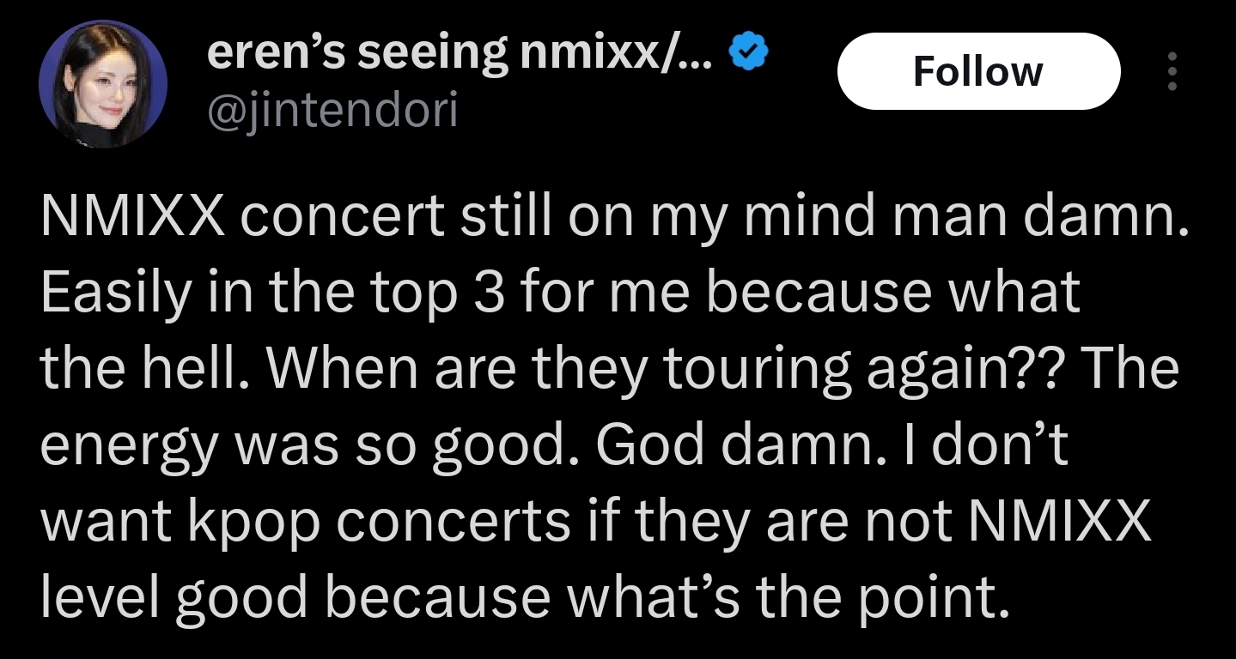This screenshot has width=1236, height=659.
Task: Open the three-dot more options menu
Action: [x=1170, y=70]
